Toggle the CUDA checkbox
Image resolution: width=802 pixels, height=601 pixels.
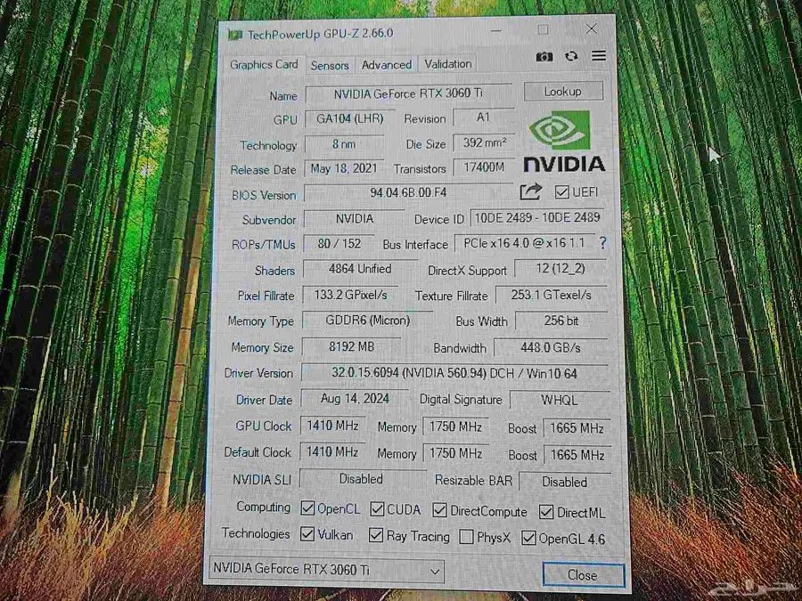click(377, 508)
